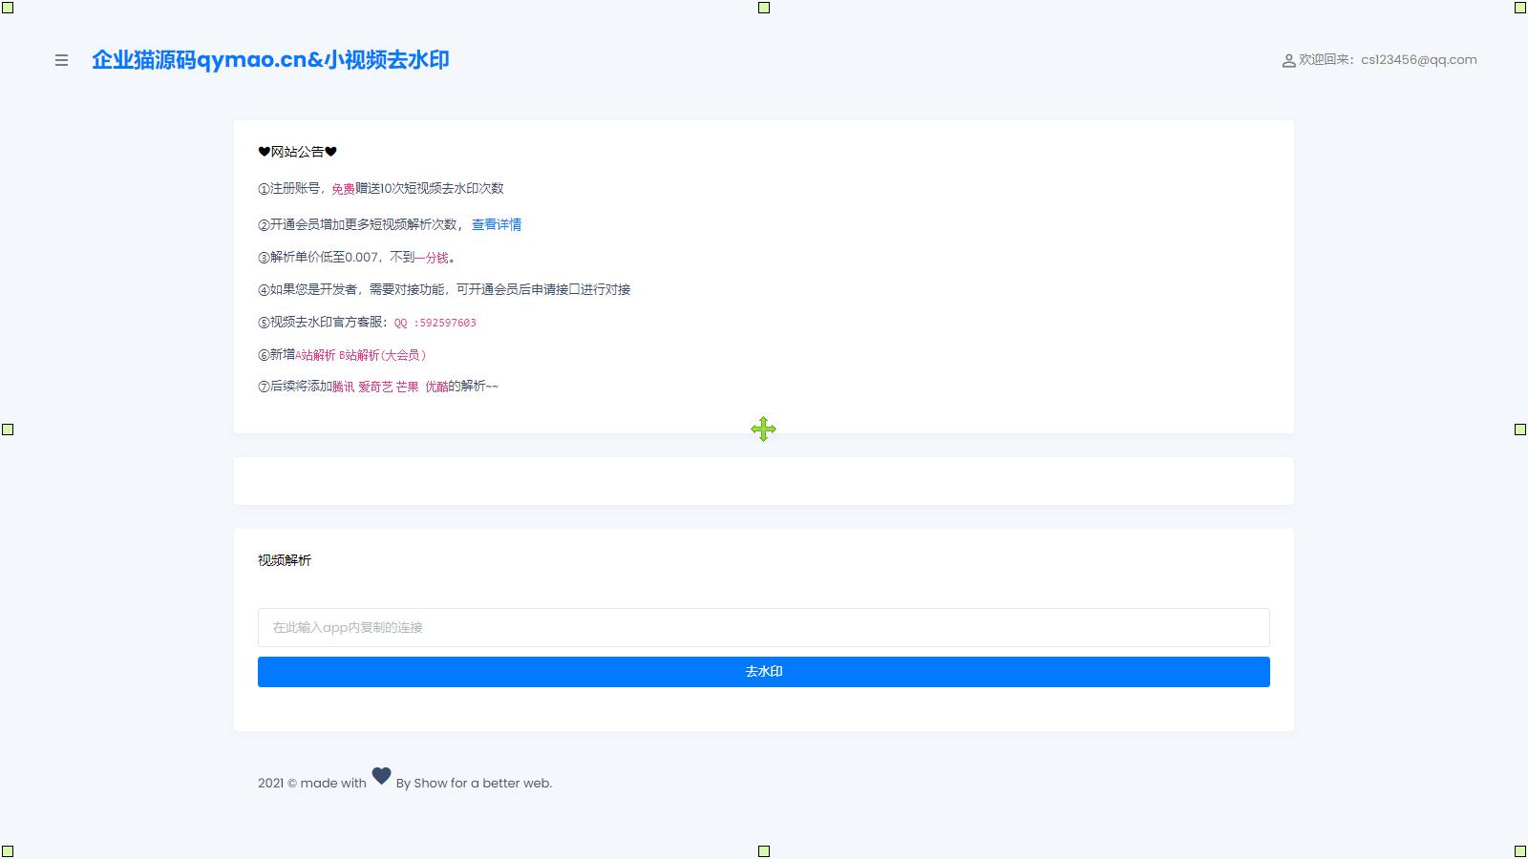Click the left-middle selection handle
Screen dimensions: 1528x859
[x=8, y=429]
